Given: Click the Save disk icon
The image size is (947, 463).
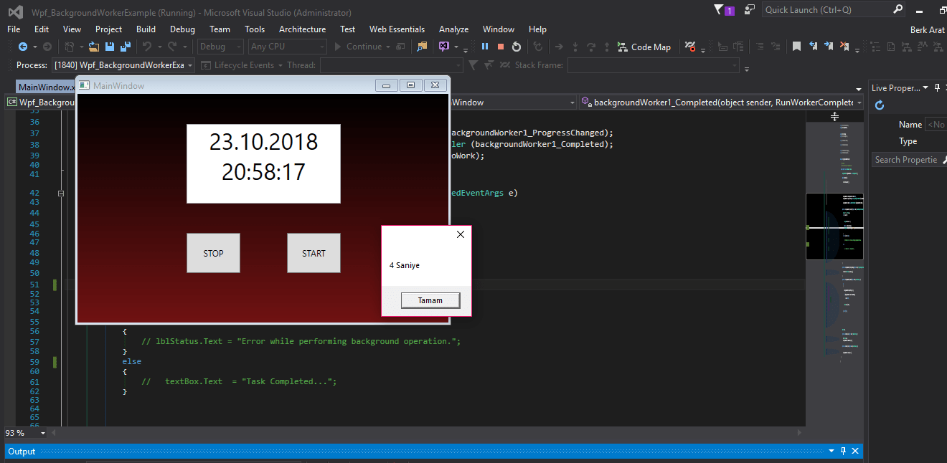Looking at the screenshot, I should 110,47.
